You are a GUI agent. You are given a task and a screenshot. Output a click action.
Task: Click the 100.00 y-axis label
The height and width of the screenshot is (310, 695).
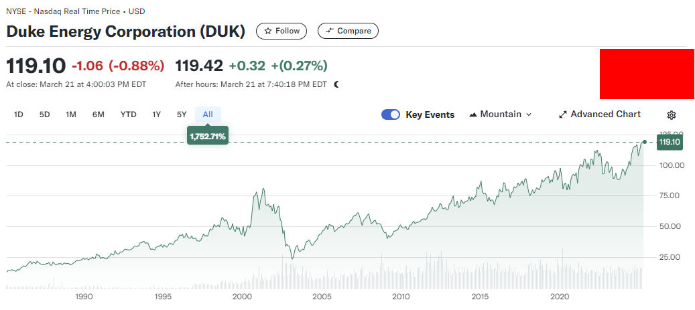672,165
